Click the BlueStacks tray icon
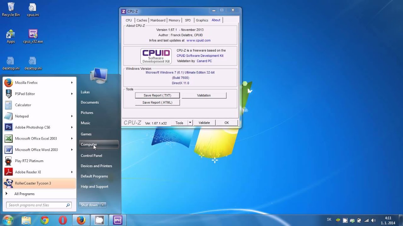This screenshot has height=226, width=403. (338, 220)
